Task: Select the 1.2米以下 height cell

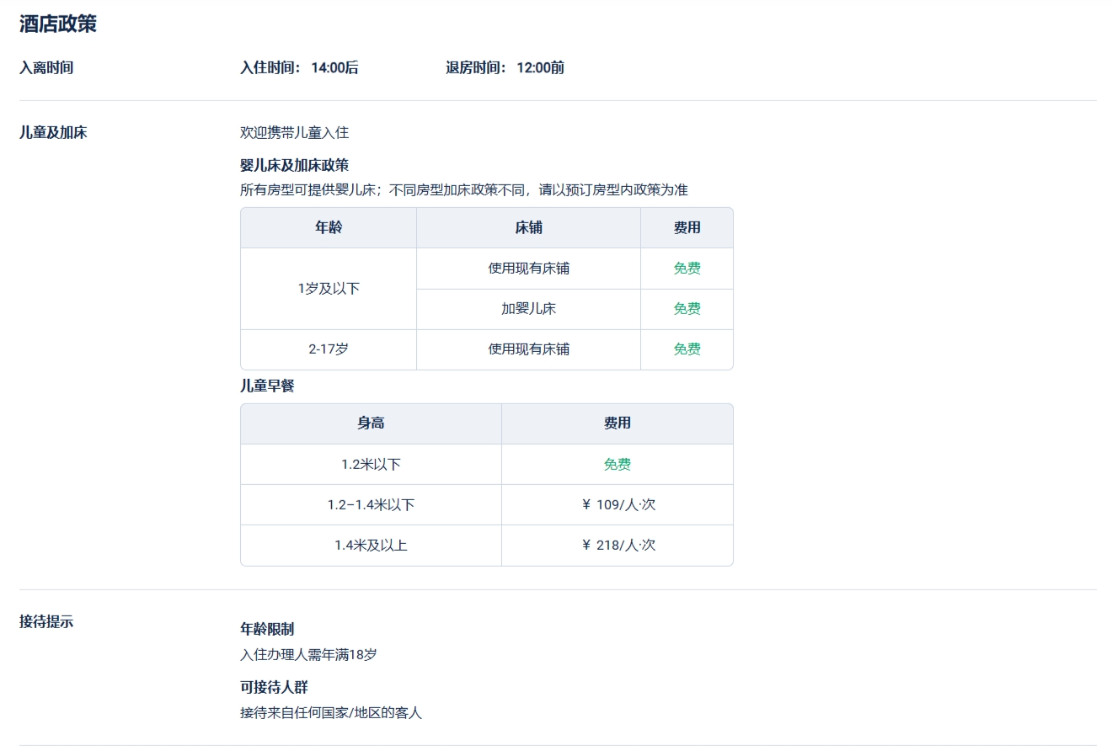Action: (371, 465)
